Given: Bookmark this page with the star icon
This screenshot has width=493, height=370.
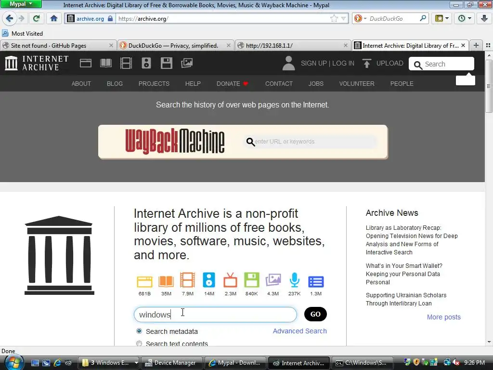Looking at the screenshot, I should [x=334, y=19].
